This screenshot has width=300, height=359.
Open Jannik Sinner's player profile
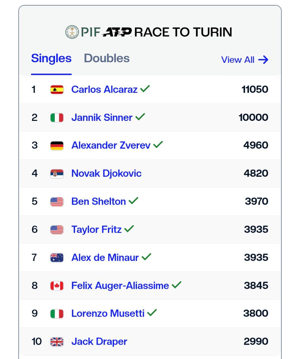[102, 117]
